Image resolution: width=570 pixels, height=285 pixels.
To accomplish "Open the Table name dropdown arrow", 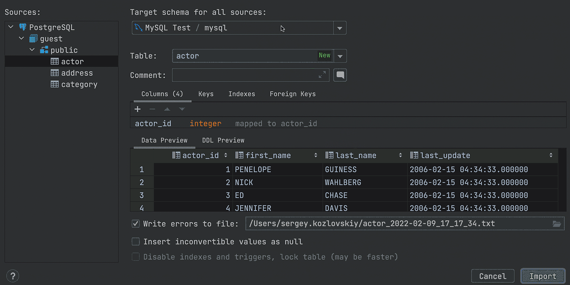I will (x=340, y=56).
